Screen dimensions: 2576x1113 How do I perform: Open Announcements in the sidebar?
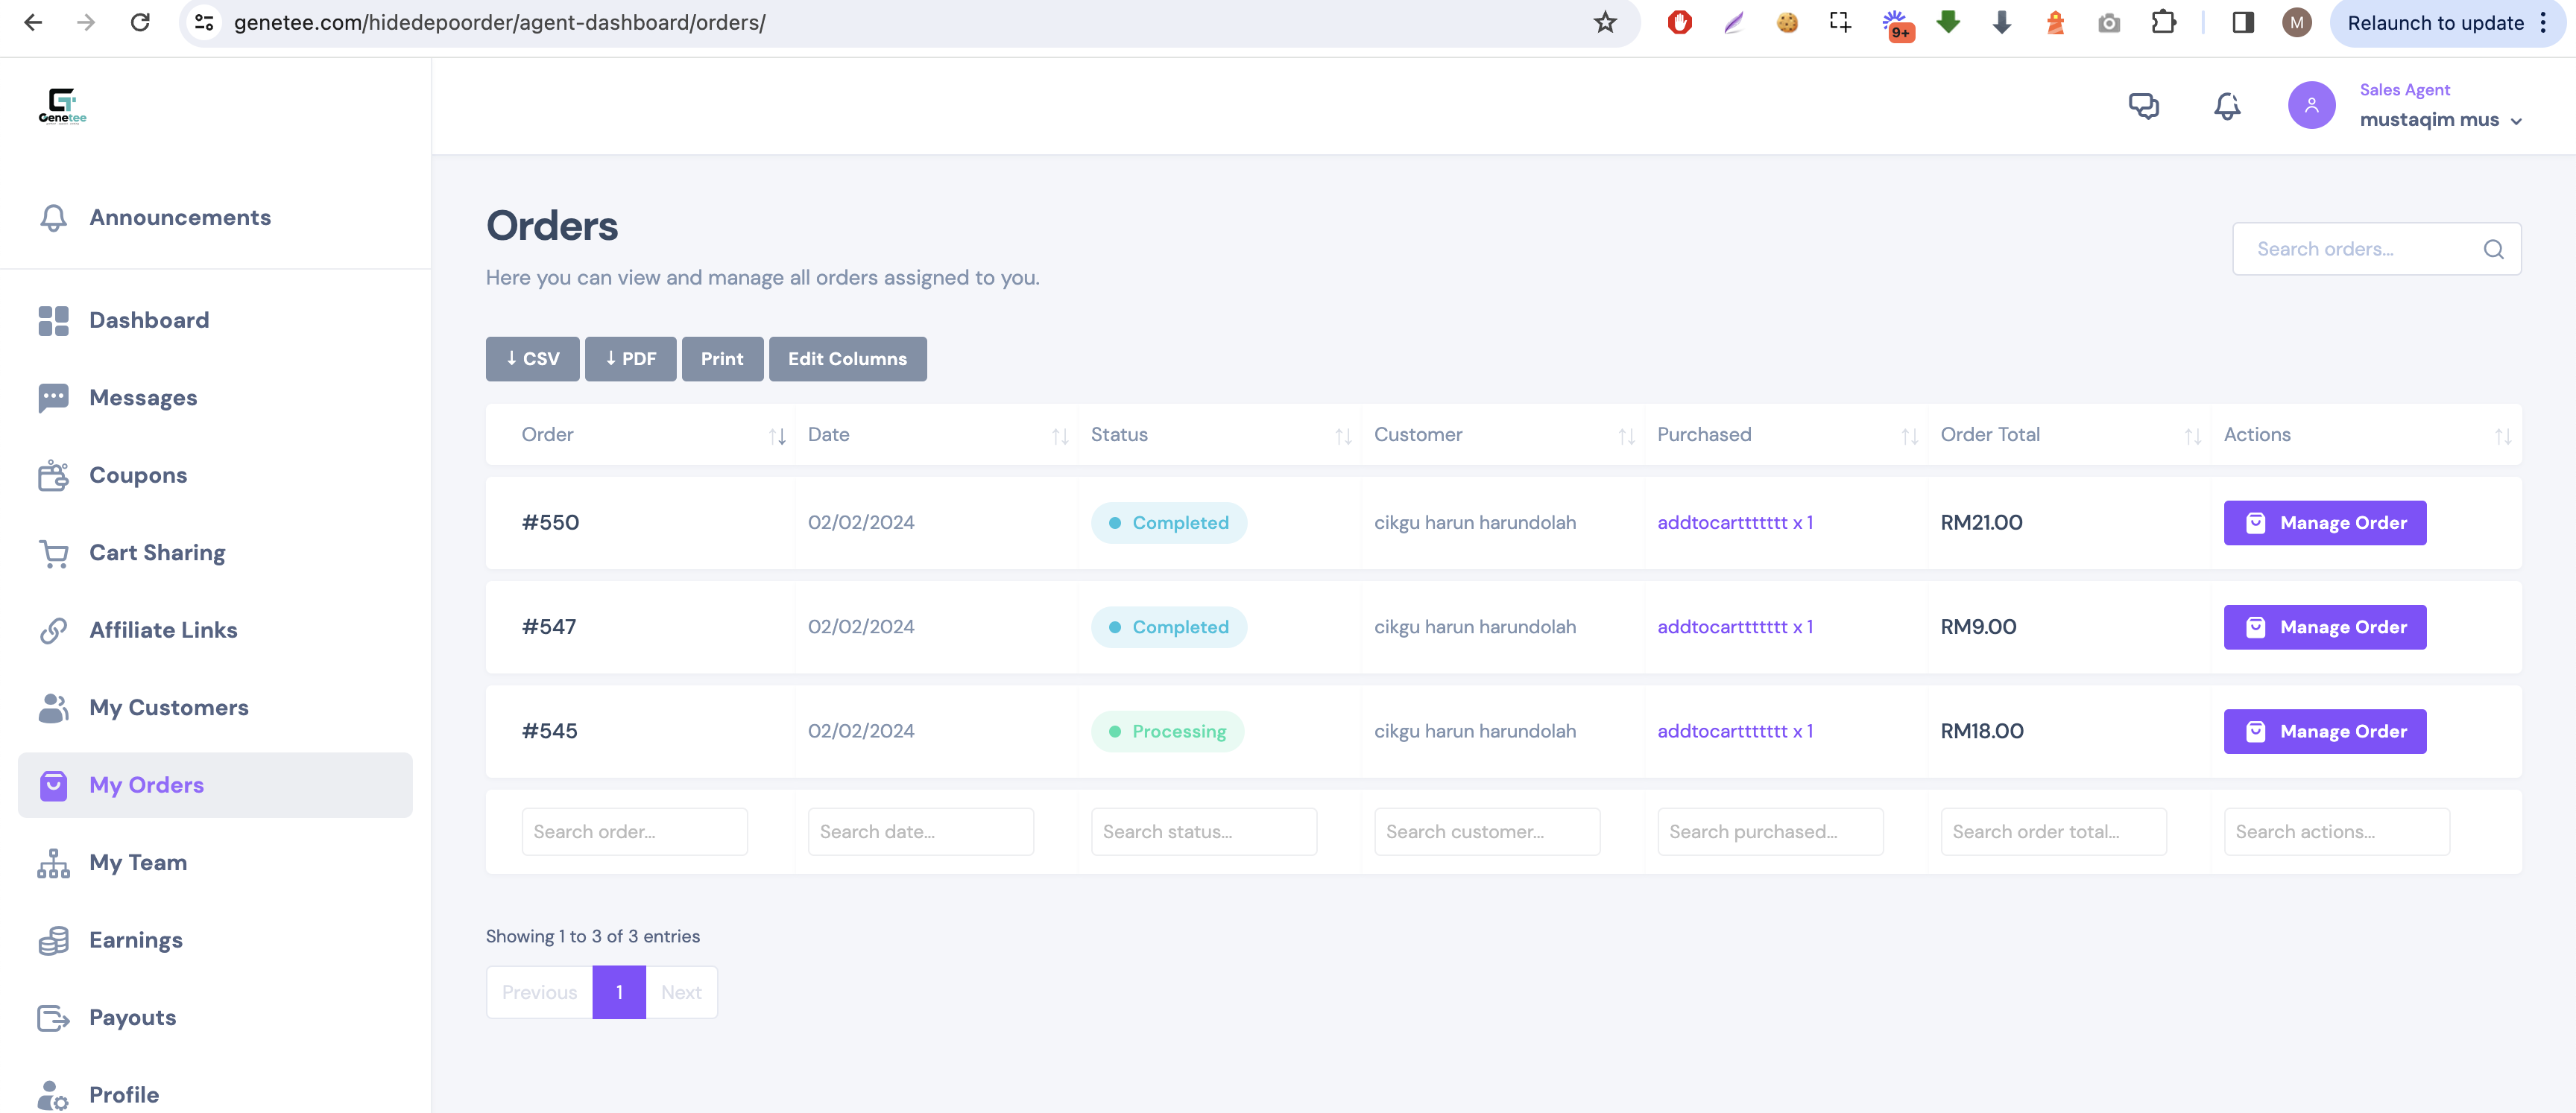180,218
